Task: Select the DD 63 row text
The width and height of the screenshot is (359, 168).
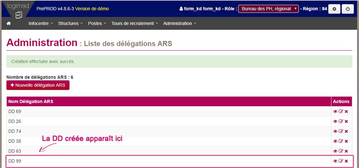Action: [x=15, y=151]
